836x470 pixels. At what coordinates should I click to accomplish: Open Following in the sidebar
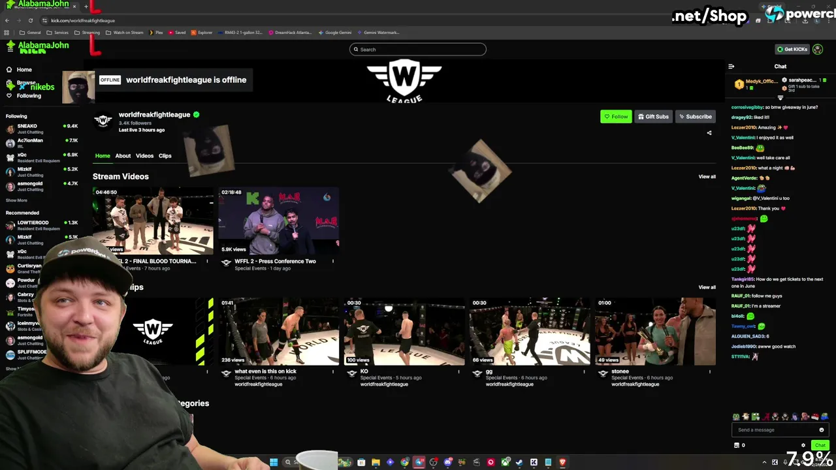click(x=24, y=96)
